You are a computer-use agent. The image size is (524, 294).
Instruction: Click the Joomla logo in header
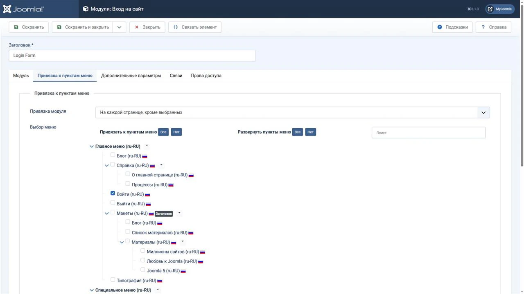[23, 9]
